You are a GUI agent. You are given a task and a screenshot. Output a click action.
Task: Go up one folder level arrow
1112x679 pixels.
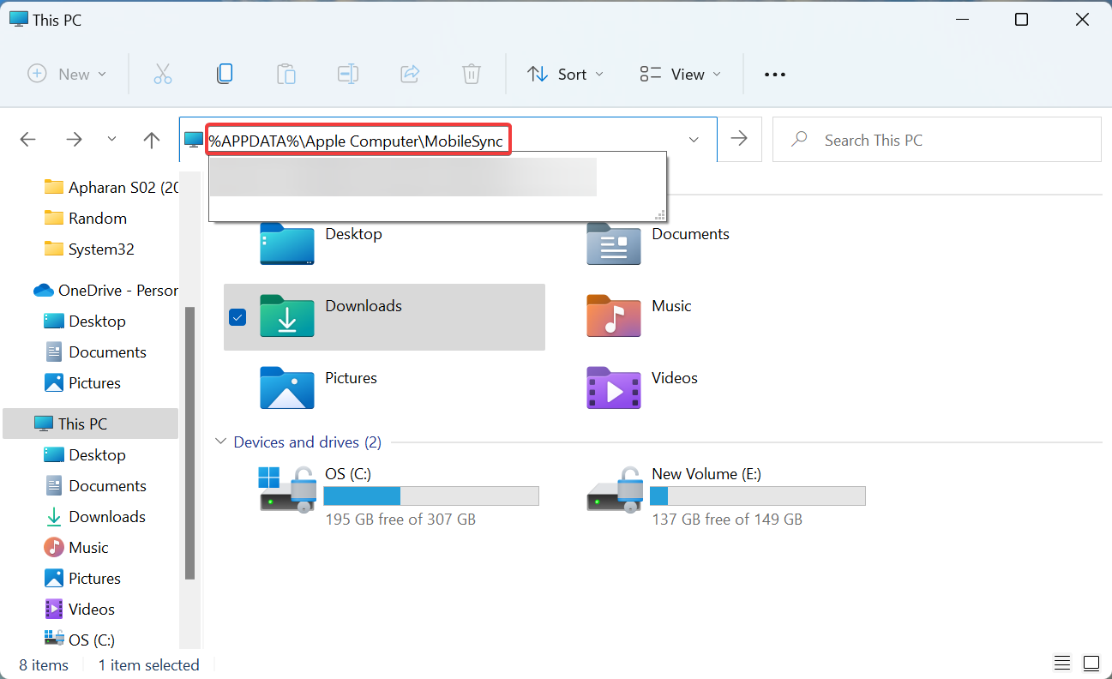[152, 140]
